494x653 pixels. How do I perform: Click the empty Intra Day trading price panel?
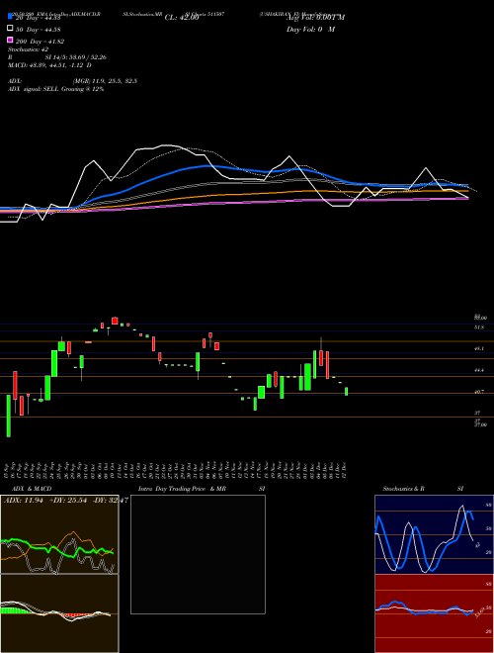198,554
